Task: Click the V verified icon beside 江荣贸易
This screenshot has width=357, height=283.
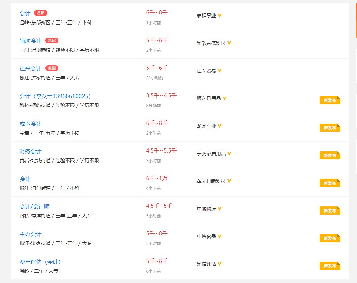Action: [x=220, y=71]
